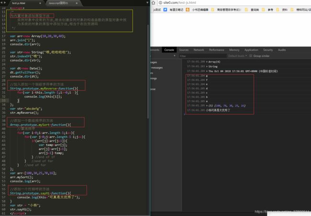
Task: Switch to the Console devtools tab
Action: click(169, 50)
